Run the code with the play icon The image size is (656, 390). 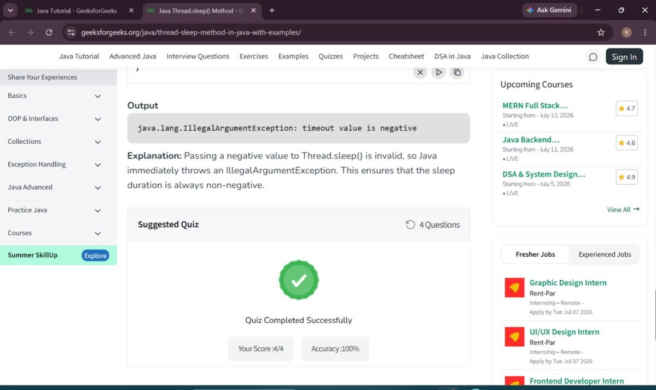click(438, 72)
